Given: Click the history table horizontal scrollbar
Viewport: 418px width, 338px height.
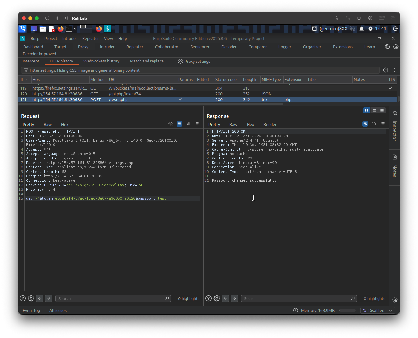Looking at the screenshot, I should point(151,104).
